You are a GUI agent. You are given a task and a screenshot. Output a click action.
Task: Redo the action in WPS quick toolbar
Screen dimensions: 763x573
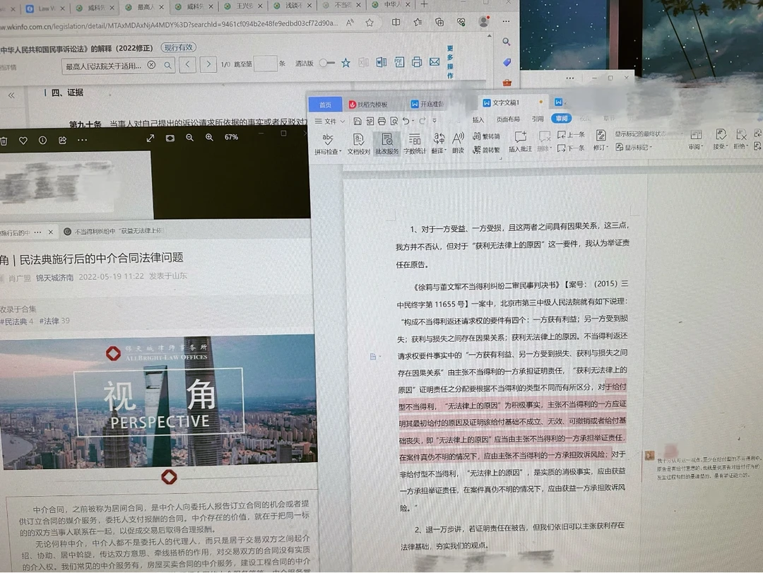point(422,121)
